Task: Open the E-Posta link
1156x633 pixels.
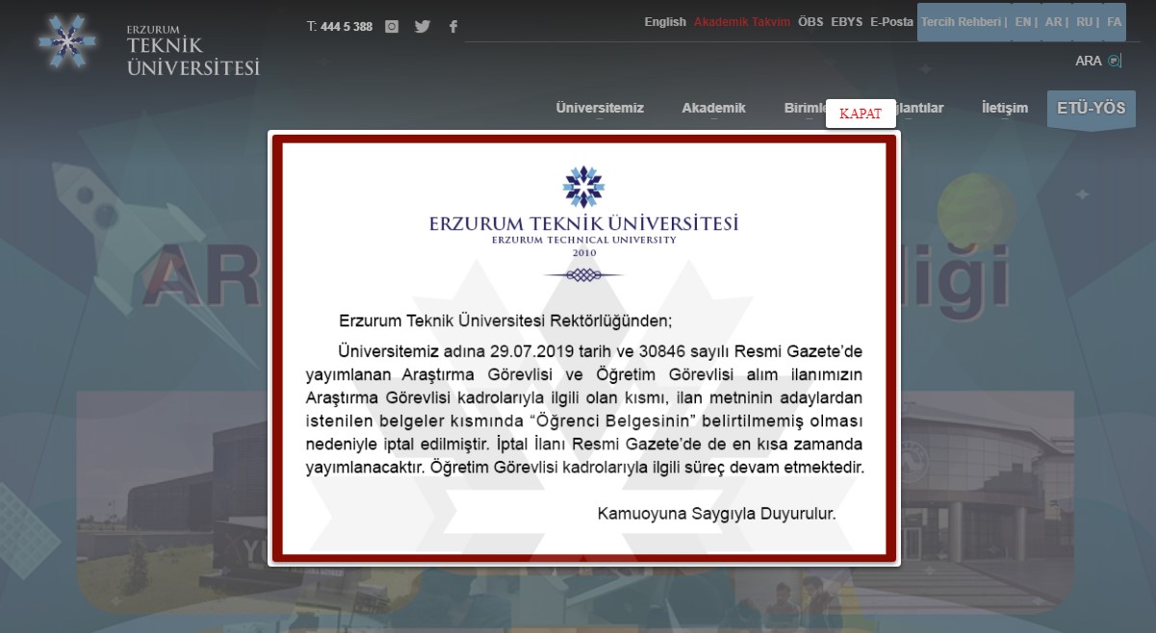Action: 892,22
